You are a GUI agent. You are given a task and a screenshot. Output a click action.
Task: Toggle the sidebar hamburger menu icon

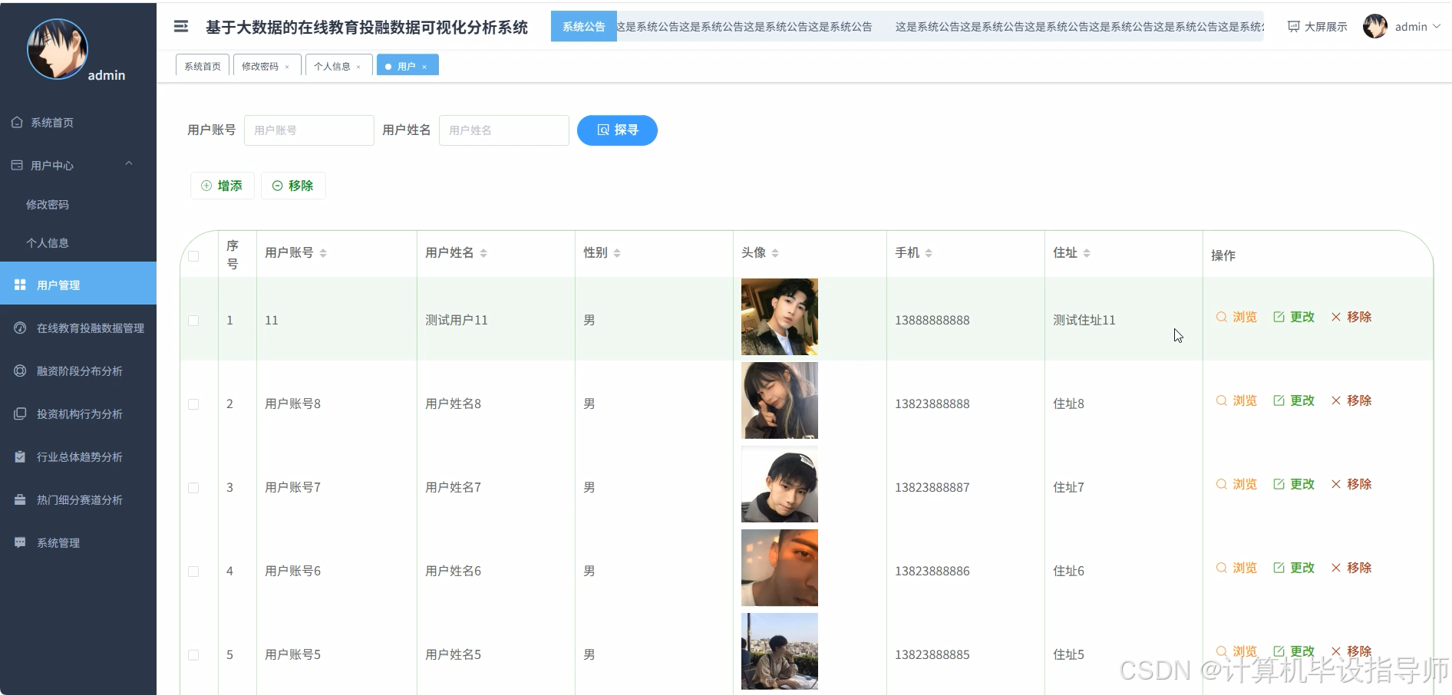pyautogui.click(x=181, y=27)
